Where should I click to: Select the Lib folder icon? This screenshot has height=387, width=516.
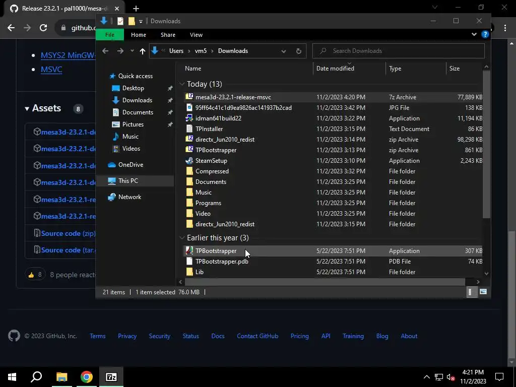point(189,272)
